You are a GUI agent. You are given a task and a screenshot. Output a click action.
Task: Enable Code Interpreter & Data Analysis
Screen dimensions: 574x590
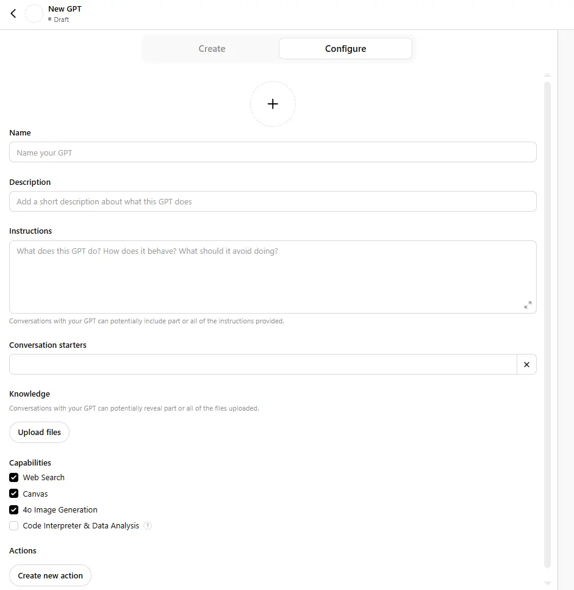(x=14, y=526)
